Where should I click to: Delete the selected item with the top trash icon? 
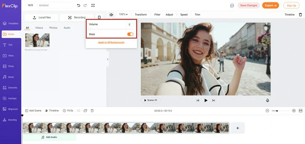300,14
